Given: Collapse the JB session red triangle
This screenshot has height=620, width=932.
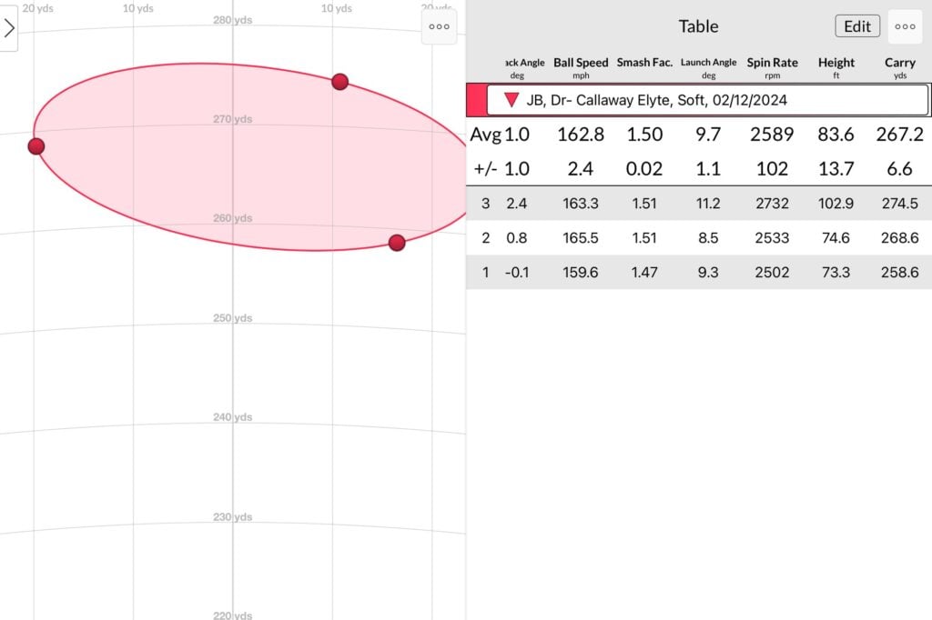Looking at the screenshot, I should point(512,100).
